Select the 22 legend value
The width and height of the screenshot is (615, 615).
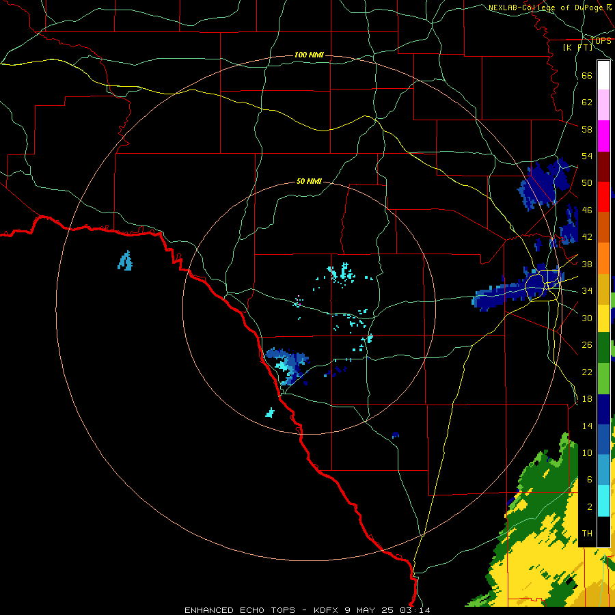pyautogui.click(x=587, y=372)
